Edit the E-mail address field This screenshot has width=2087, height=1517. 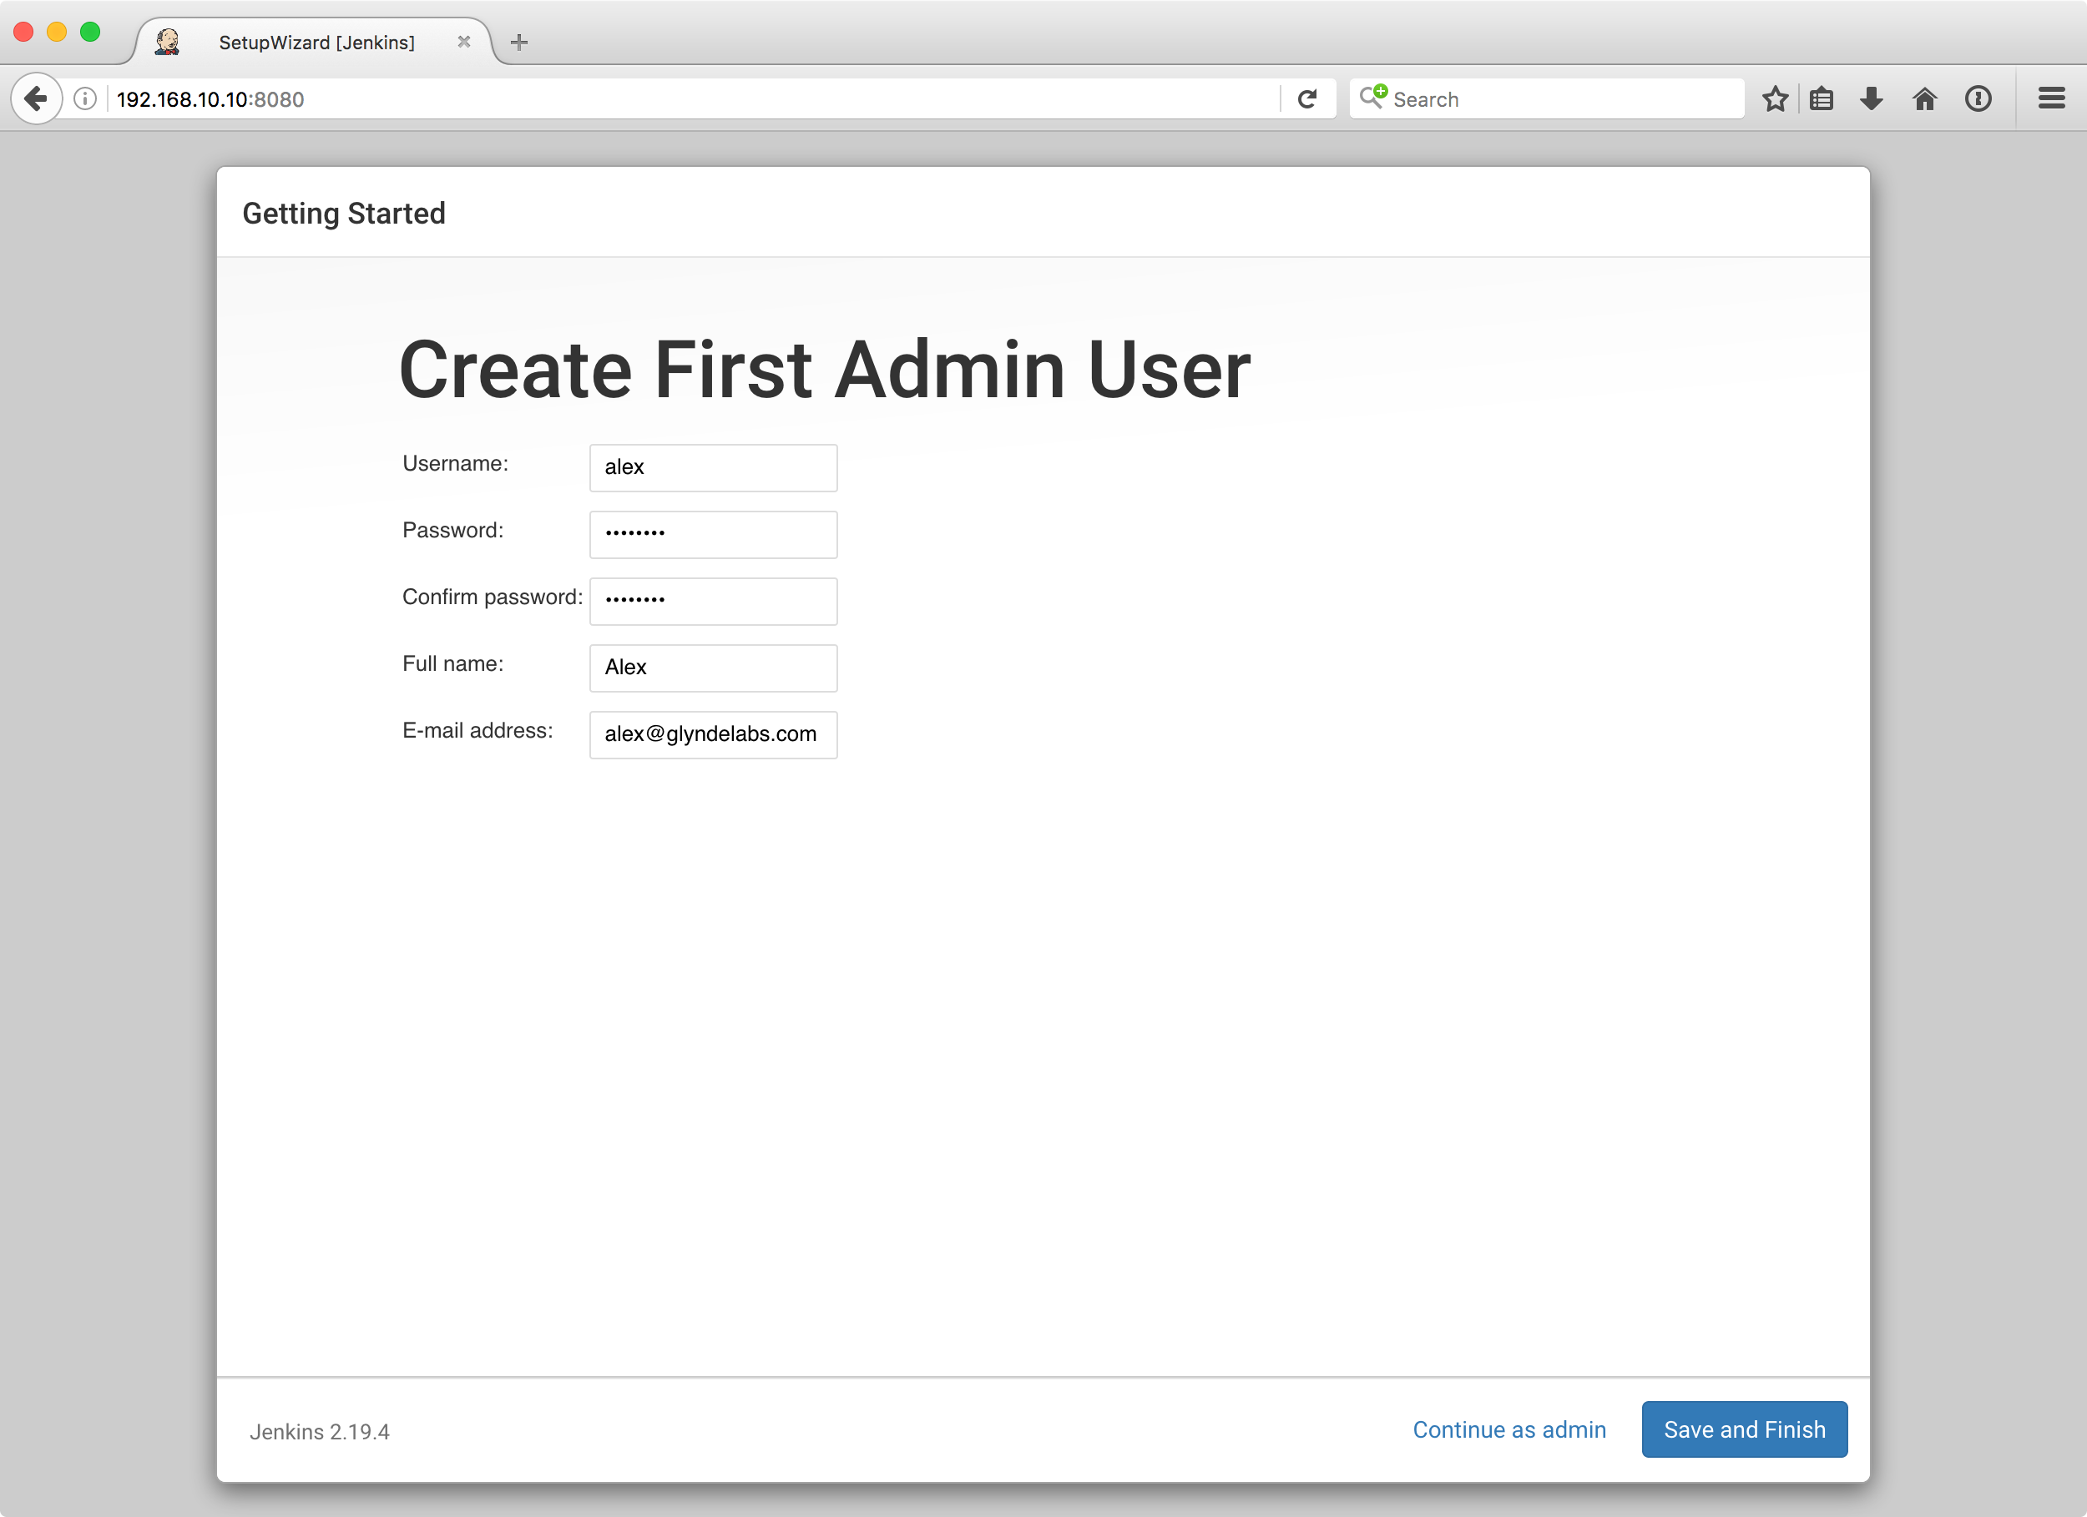[x=713, y=734]
